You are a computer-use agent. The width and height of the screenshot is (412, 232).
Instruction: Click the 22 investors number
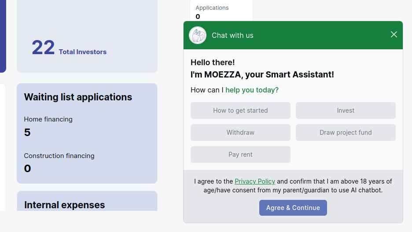[x=43, y=48]
